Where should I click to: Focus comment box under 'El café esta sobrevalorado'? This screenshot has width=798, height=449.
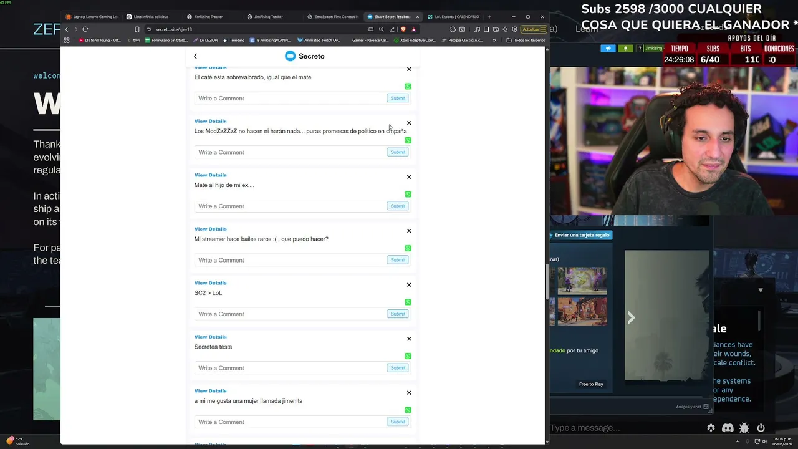tap(290, 99)
